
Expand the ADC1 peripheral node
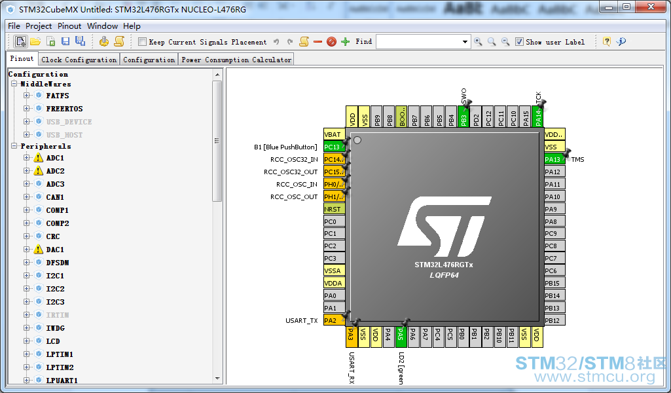pos(27,158)
